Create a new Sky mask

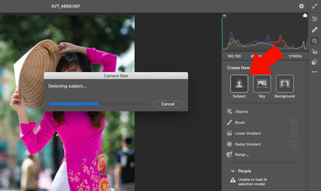262,83
